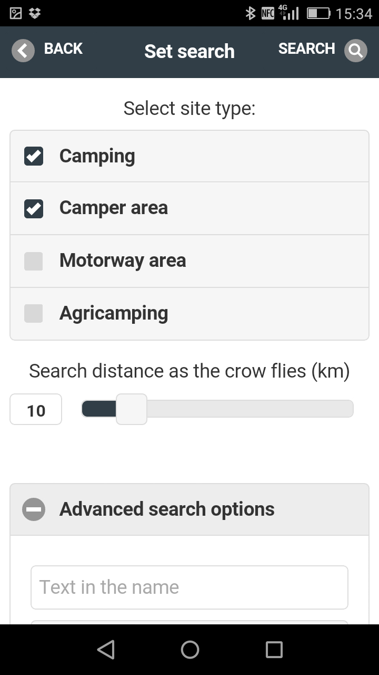379x675 pixels.
Task: Click the search distance slider handle
Action: tap(131, 409)
